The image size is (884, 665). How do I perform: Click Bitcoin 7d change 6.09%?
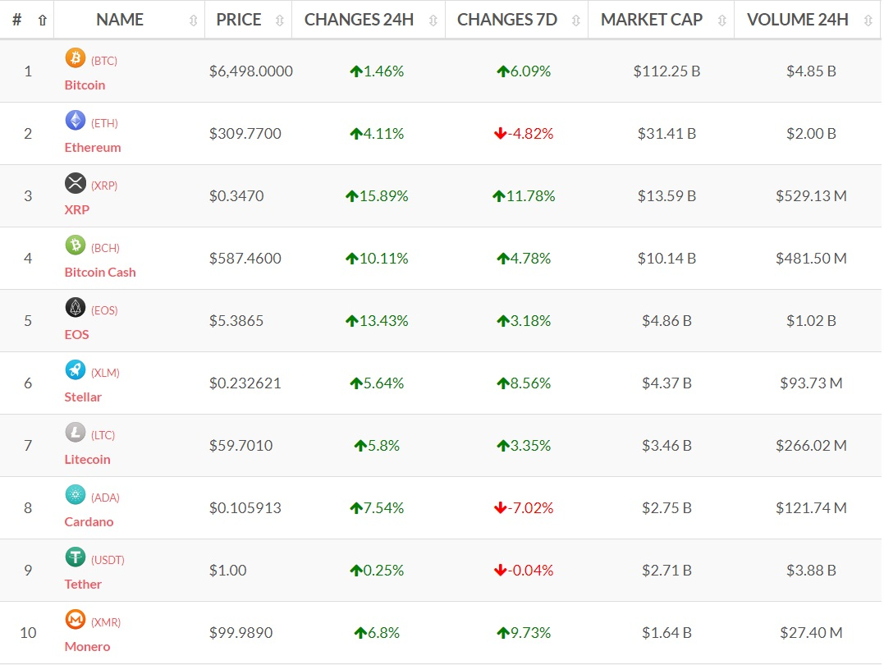(524, 71)
